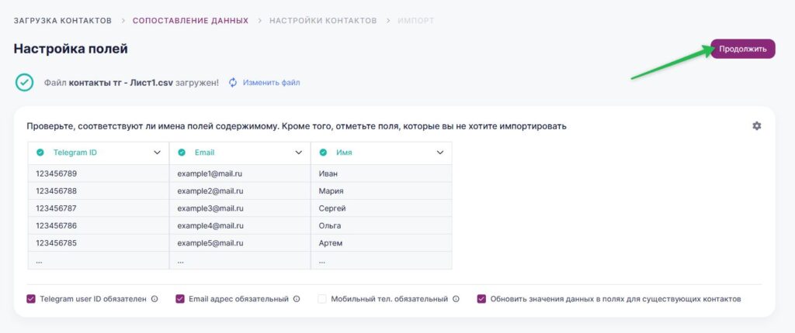The image size is (795, 333).
Task: Click file name контакты тг - Лист1.csv
Action: click(x=121, y=83)
